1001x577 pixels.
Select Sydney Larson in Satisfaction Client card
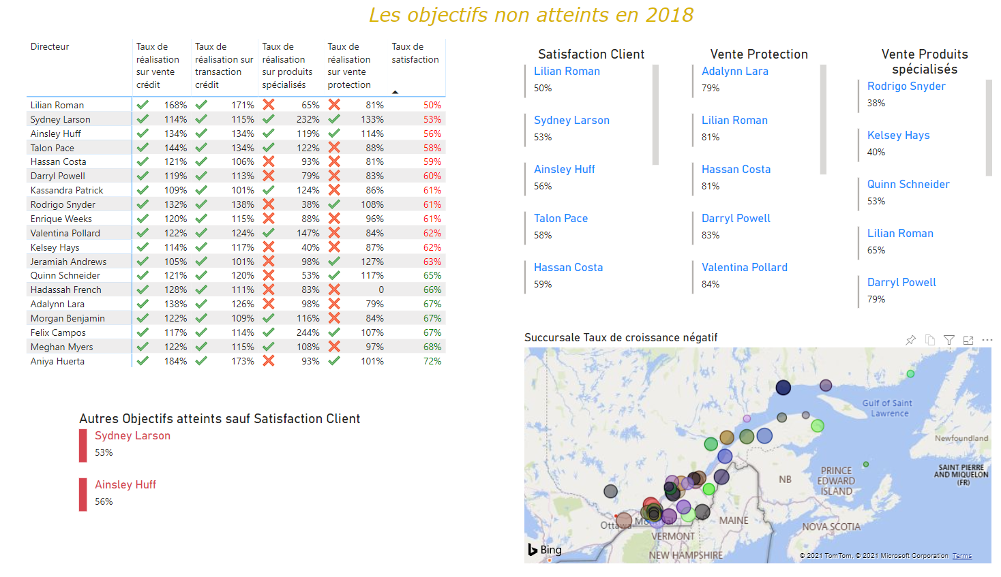point(571,121)
